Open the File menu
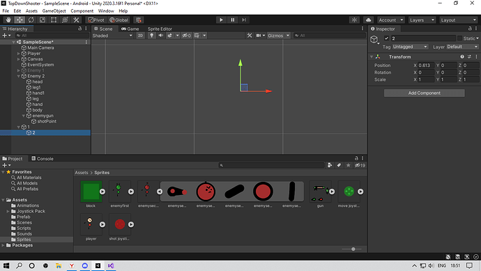The image size is (481, 271). coord(6,11)
